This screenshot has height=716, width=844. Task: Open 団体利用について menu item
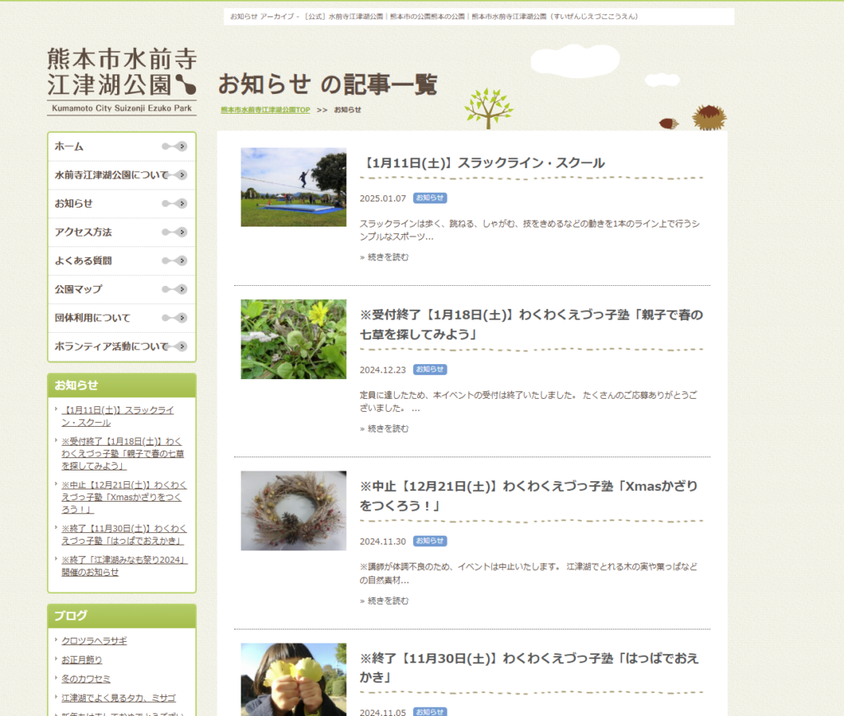[122, 317]
